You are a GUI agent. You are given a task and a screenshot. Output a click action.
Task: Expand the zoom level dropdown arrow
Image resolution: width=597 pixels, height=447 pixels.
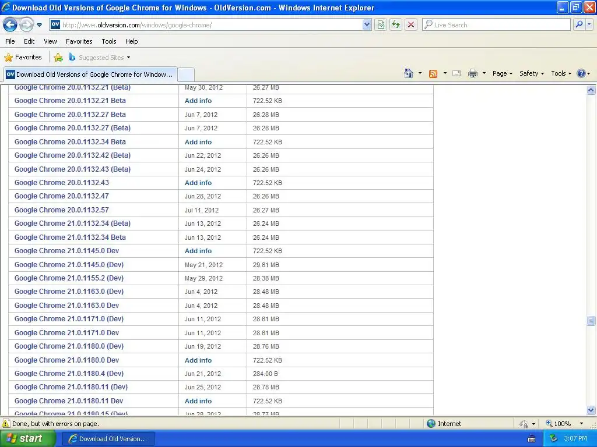tap(581, 424)
